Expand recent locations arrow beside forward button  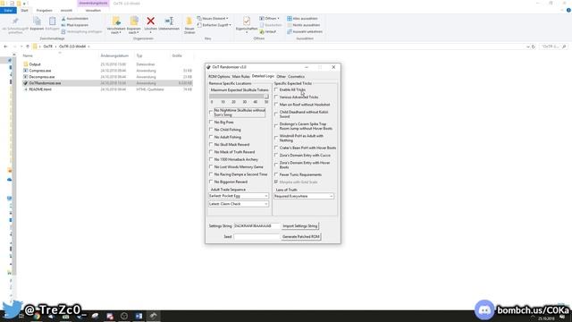coord(21,47)
